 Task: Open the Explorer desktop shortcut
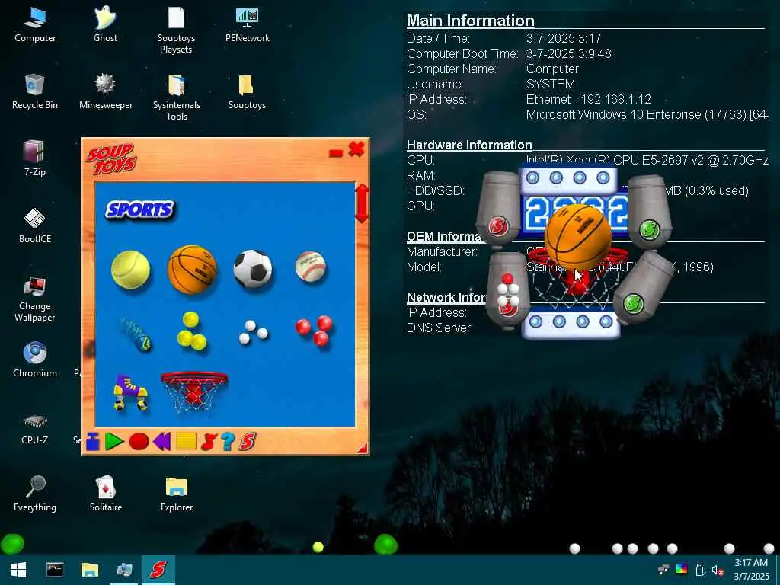(176, 494)
